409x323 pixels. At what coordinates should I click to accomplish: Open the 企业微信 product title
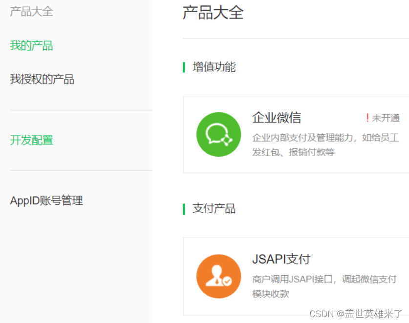pyautogui.click(x=277, y=118)
